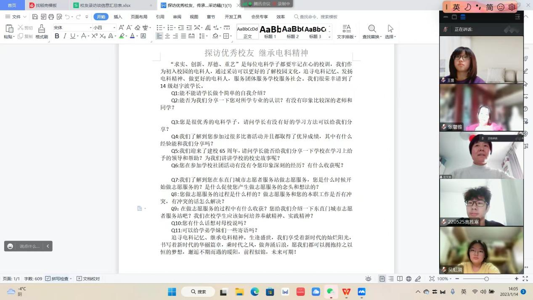Enable eye-protection mode in the status bar
Image resolution: width=533 pixels, height=300 pixels.
(369, 279)
